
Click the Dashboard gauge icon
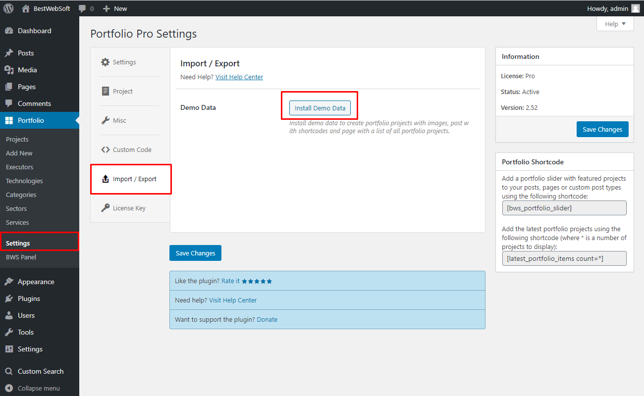(x=9, y=31)
